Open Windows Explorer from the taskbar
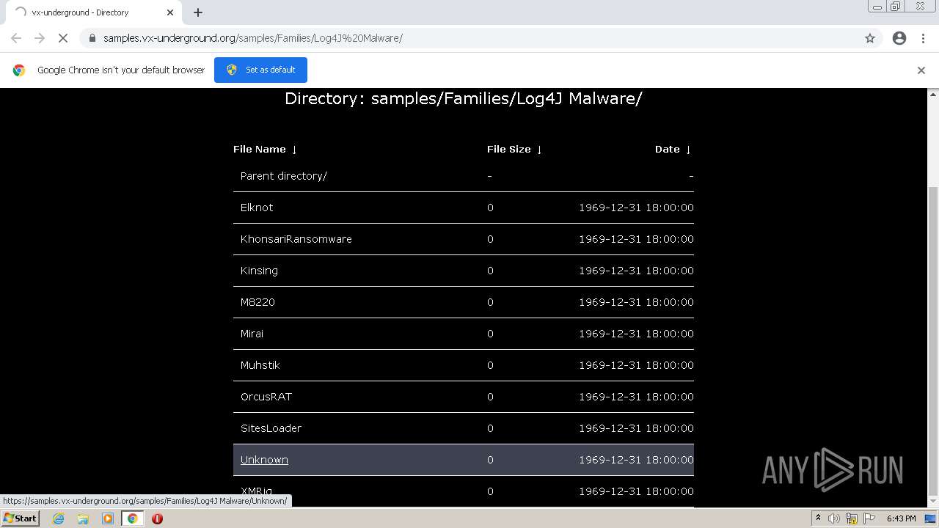Image resolution: width=939 pixels, height=528 pixels. pos(83,518)
